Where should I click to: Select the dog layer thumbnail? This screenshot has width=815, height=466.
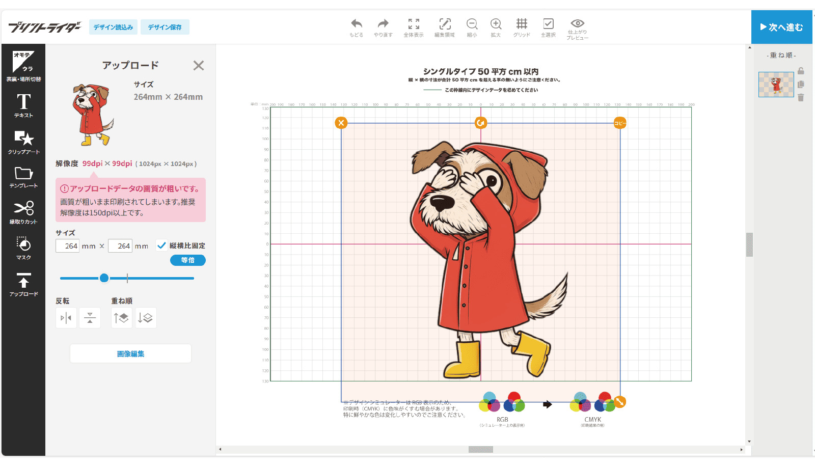776,84
